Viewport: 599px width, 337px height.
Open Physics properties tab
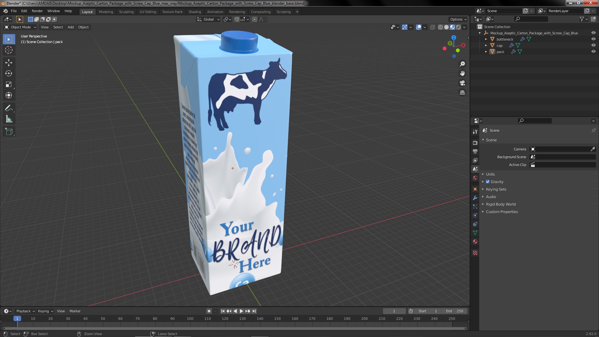[475, 215]
